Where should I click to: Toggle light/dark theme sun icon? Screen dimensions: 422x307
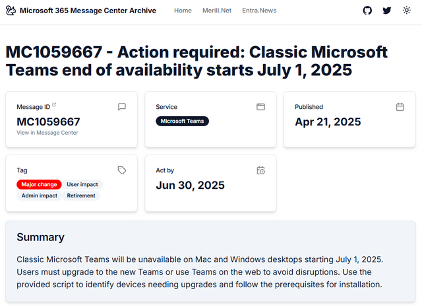pos(407,11)
